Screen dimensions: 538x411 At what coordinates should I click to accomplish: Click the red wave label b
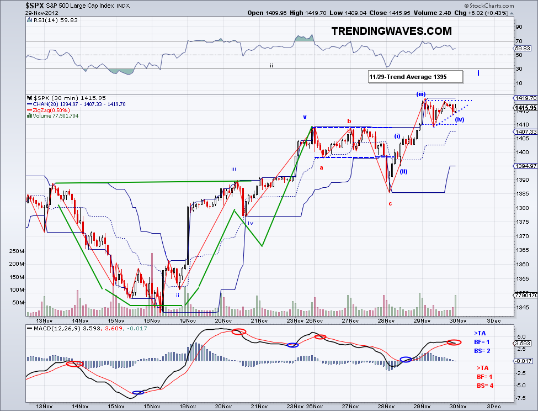point(349,121)
